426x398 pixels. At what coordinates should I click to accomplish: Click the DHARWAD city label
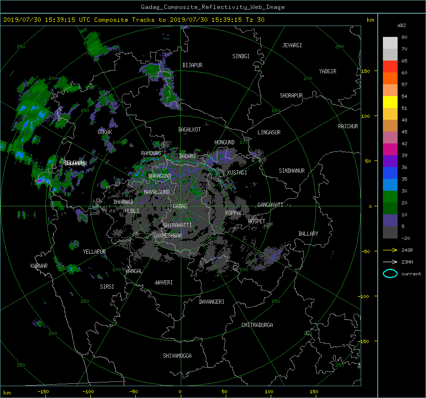(124, 202)
